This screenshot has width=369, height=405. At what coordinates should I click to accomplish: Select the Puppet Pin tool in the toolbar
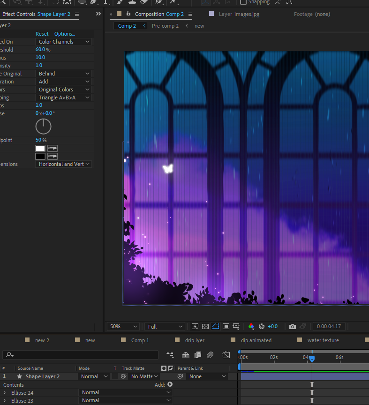[173, 2]
